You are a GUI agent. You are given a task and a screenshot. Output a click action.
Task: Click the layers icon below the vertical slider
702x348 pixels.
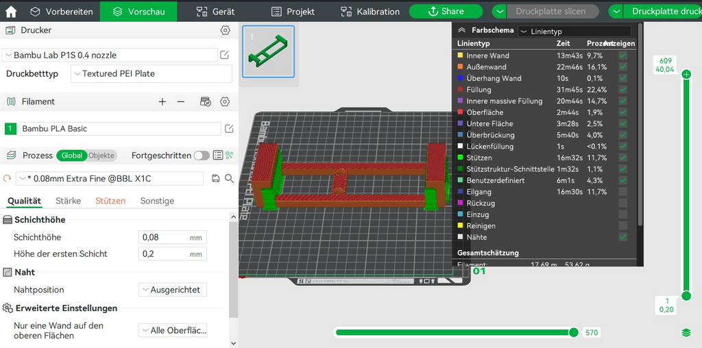pyautogui.click(x=686, y=333)
